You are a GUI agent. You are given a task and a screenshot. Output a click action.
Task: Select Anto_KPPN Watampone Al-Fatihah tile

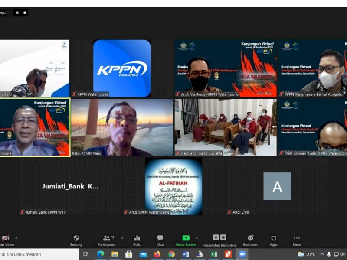click(174, 186)
